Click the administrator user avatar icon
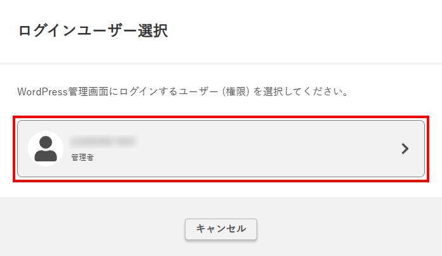 pos(46,148)
